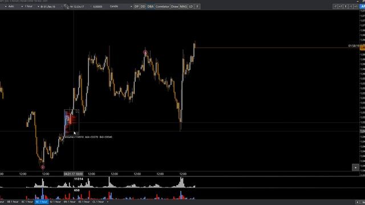
Task: Switch to the 6B 1 hour tab
Action: pyautogui.click(x=13, y=202)
